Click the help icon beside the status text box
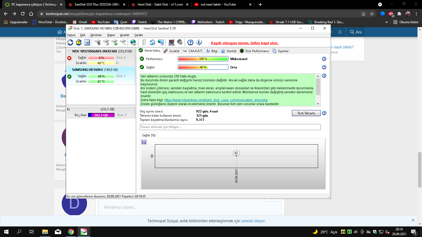 [x=324, y=76]
